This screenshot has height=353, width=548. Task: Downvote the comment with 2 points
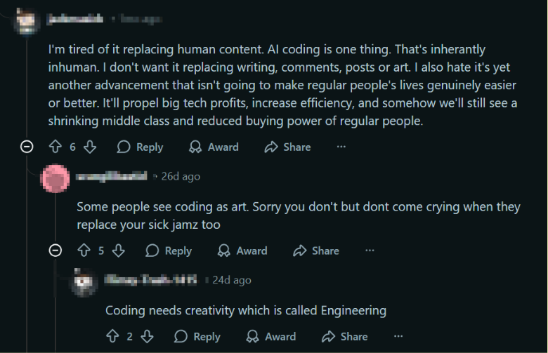click(x=148, y=337)
